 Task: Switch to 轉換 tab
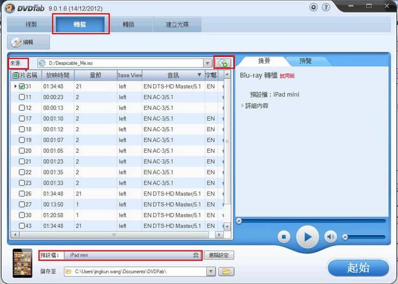128,24
